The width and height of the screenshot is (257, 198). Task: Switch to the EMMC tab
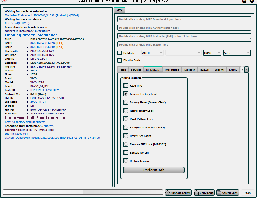233,70
